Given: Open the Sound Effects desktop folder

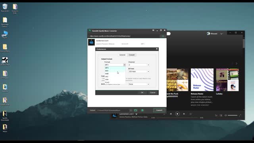Looking at the screenshot, I should 5,48.
